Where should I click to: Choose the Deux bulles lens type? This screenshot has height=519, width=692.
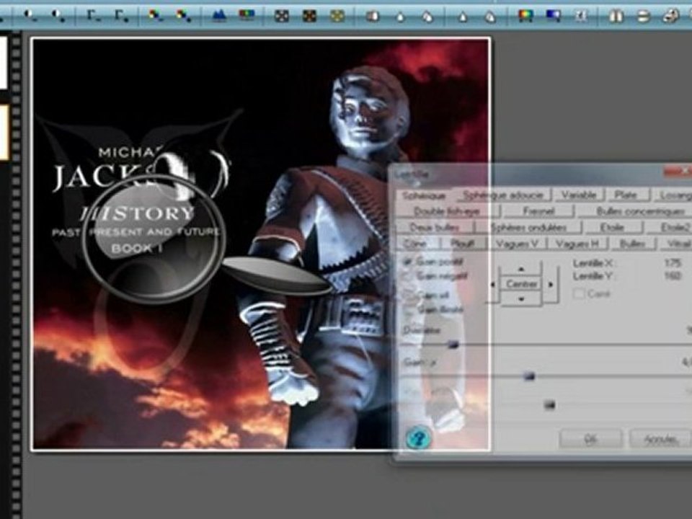434,228
